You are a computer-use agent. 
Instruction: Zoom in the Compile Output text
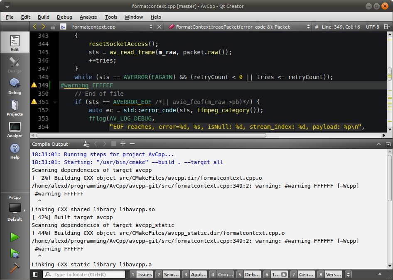[123, 144]
